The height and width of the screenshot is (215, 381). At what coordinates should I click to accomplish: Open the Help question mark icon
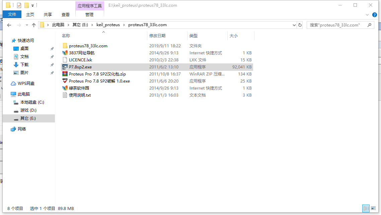pos(375,15)
